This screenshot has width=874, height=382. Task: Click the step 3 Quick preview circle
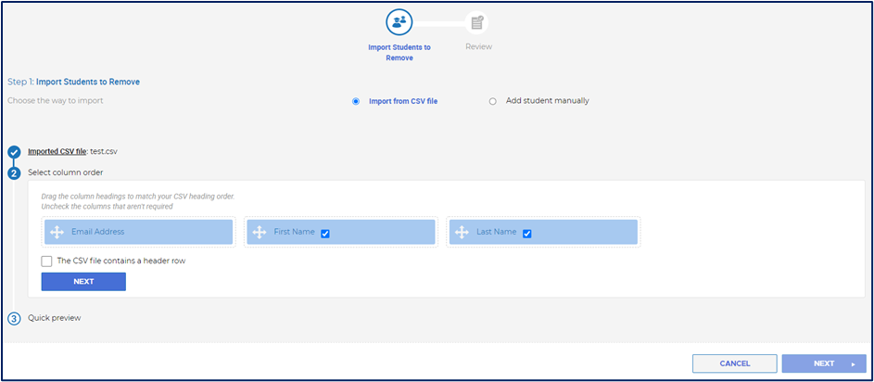pos(15,319)
